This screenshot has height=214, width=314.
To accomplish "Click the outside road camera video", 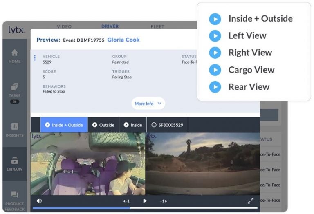I will (x=202, y=163).
